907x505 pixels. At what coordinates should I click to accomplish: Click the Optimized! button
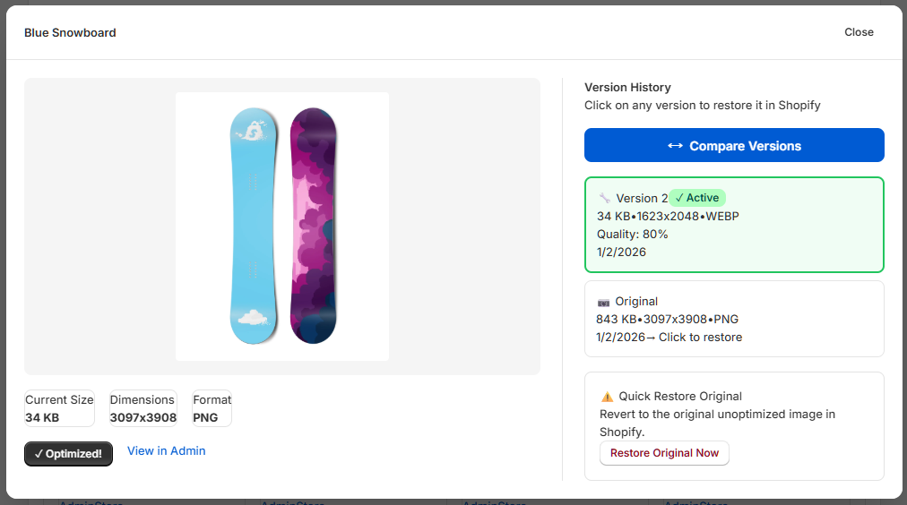click(x=68, y=454)
